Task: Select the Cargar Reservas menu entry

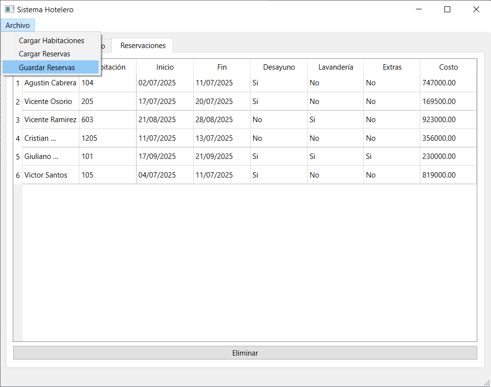Action: click(x=51, y=54)
